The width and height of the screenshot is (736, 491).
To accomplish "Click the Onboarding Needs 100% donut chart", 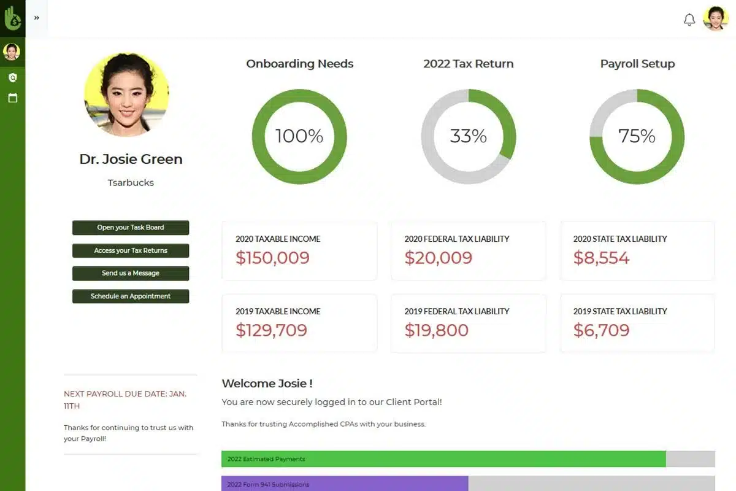I will tap(299, 136).
